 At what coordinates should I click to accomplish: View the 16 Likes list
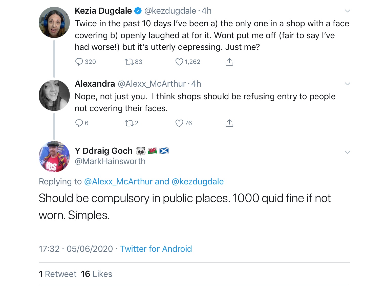tap(97, 274)
